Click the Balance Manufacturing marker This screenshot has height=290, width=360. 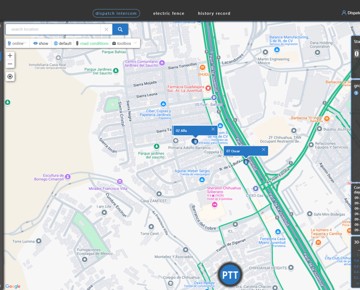coord(277,49)
